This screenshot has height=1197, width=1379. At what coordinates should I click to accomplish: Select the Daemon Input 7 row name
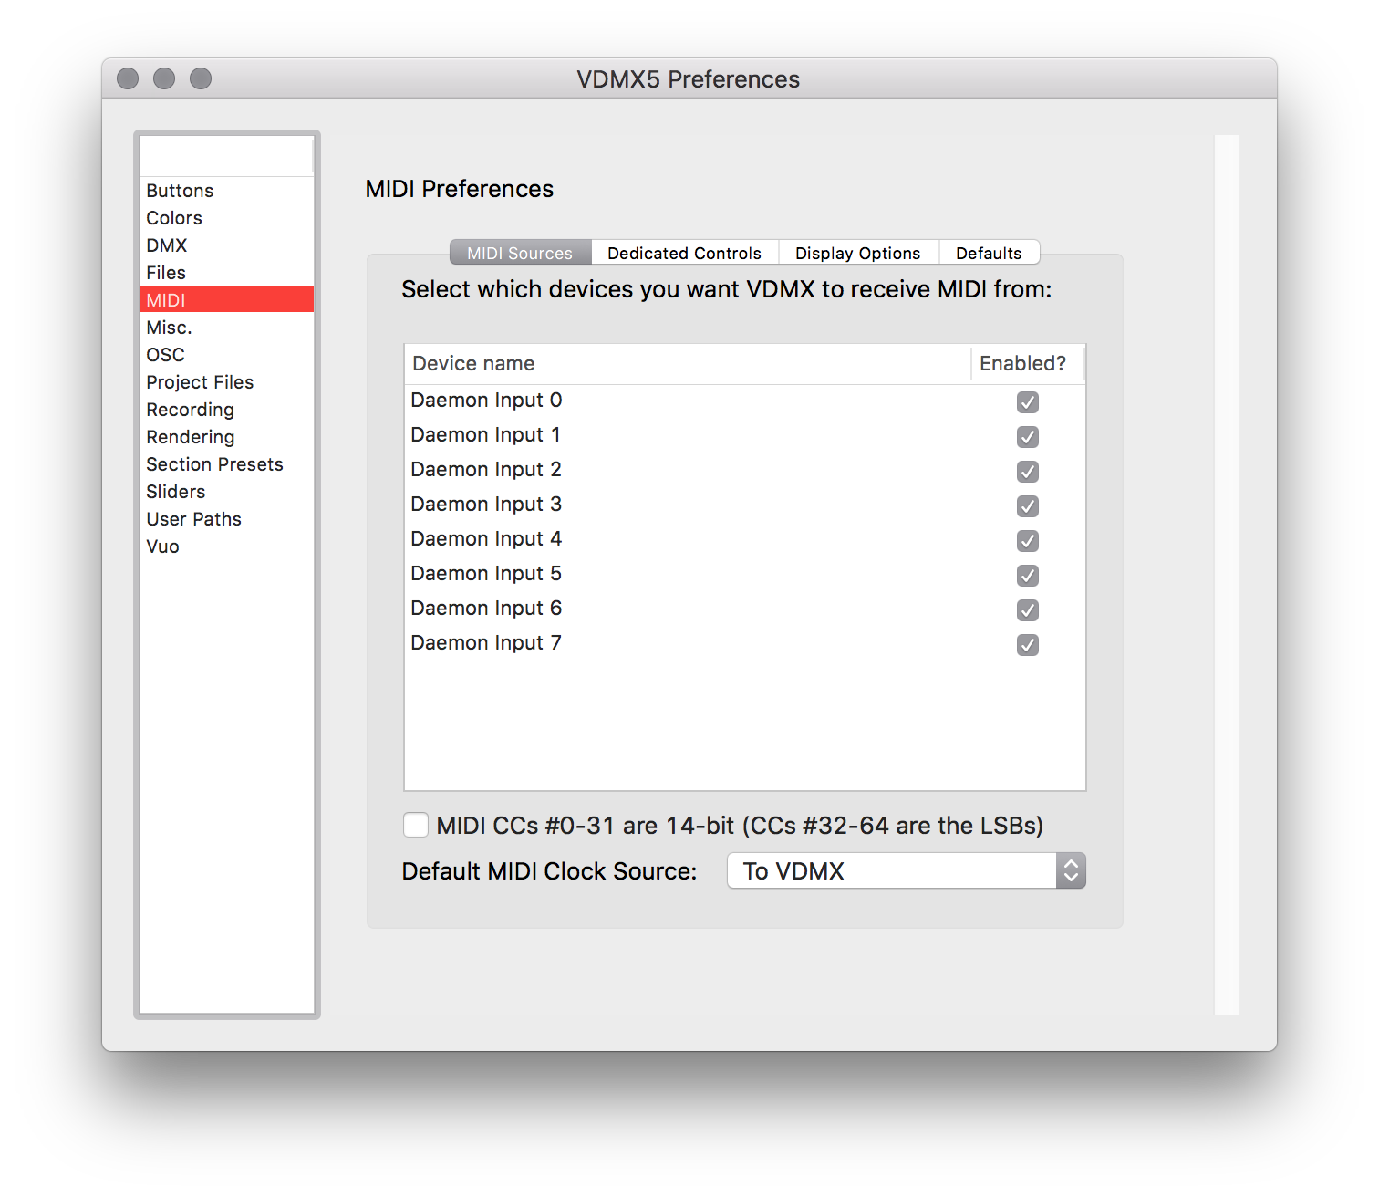pos(486,642)
